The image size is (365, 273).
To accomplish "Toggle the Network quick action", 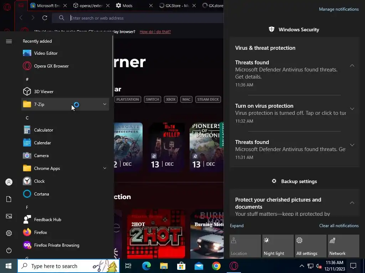I will click(344, 246).
